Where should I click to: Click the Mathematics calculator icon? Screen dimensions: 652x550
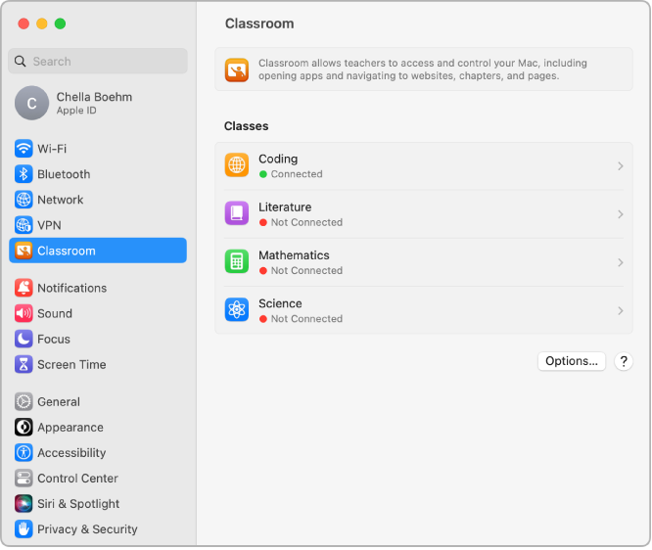tap(237, 261)
